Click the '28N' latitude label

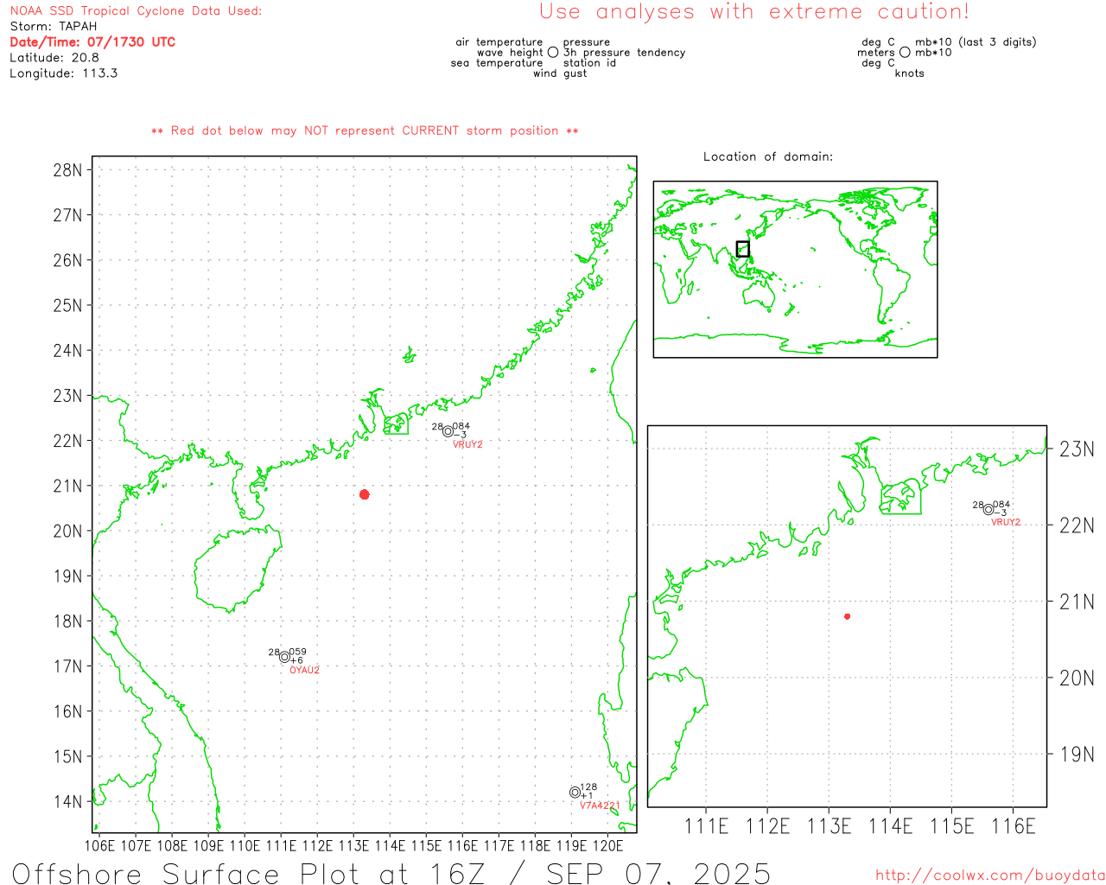pos(67,170)
